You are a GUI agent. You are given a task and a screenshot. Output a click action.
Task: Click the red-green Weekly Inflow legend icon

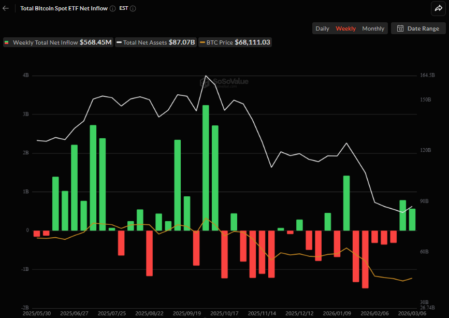coord(6,42)
